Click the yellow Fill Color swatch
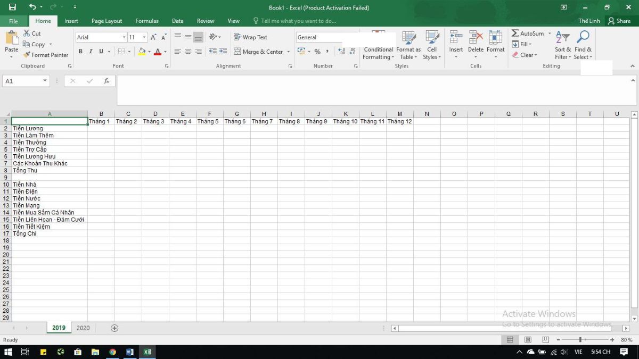The height and width of the screenshot is (359, 639). point(141,52)
